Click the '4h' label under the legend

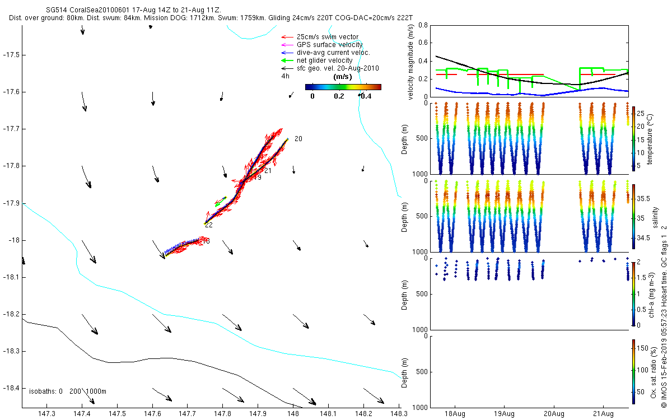[x=285, y=76]
